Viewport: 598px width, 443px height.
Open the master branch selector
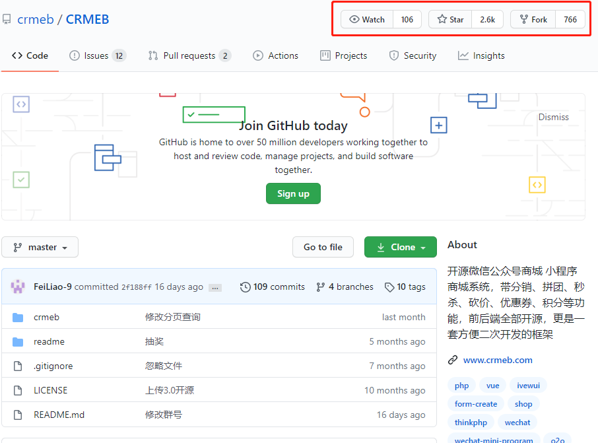click(40, 247)
